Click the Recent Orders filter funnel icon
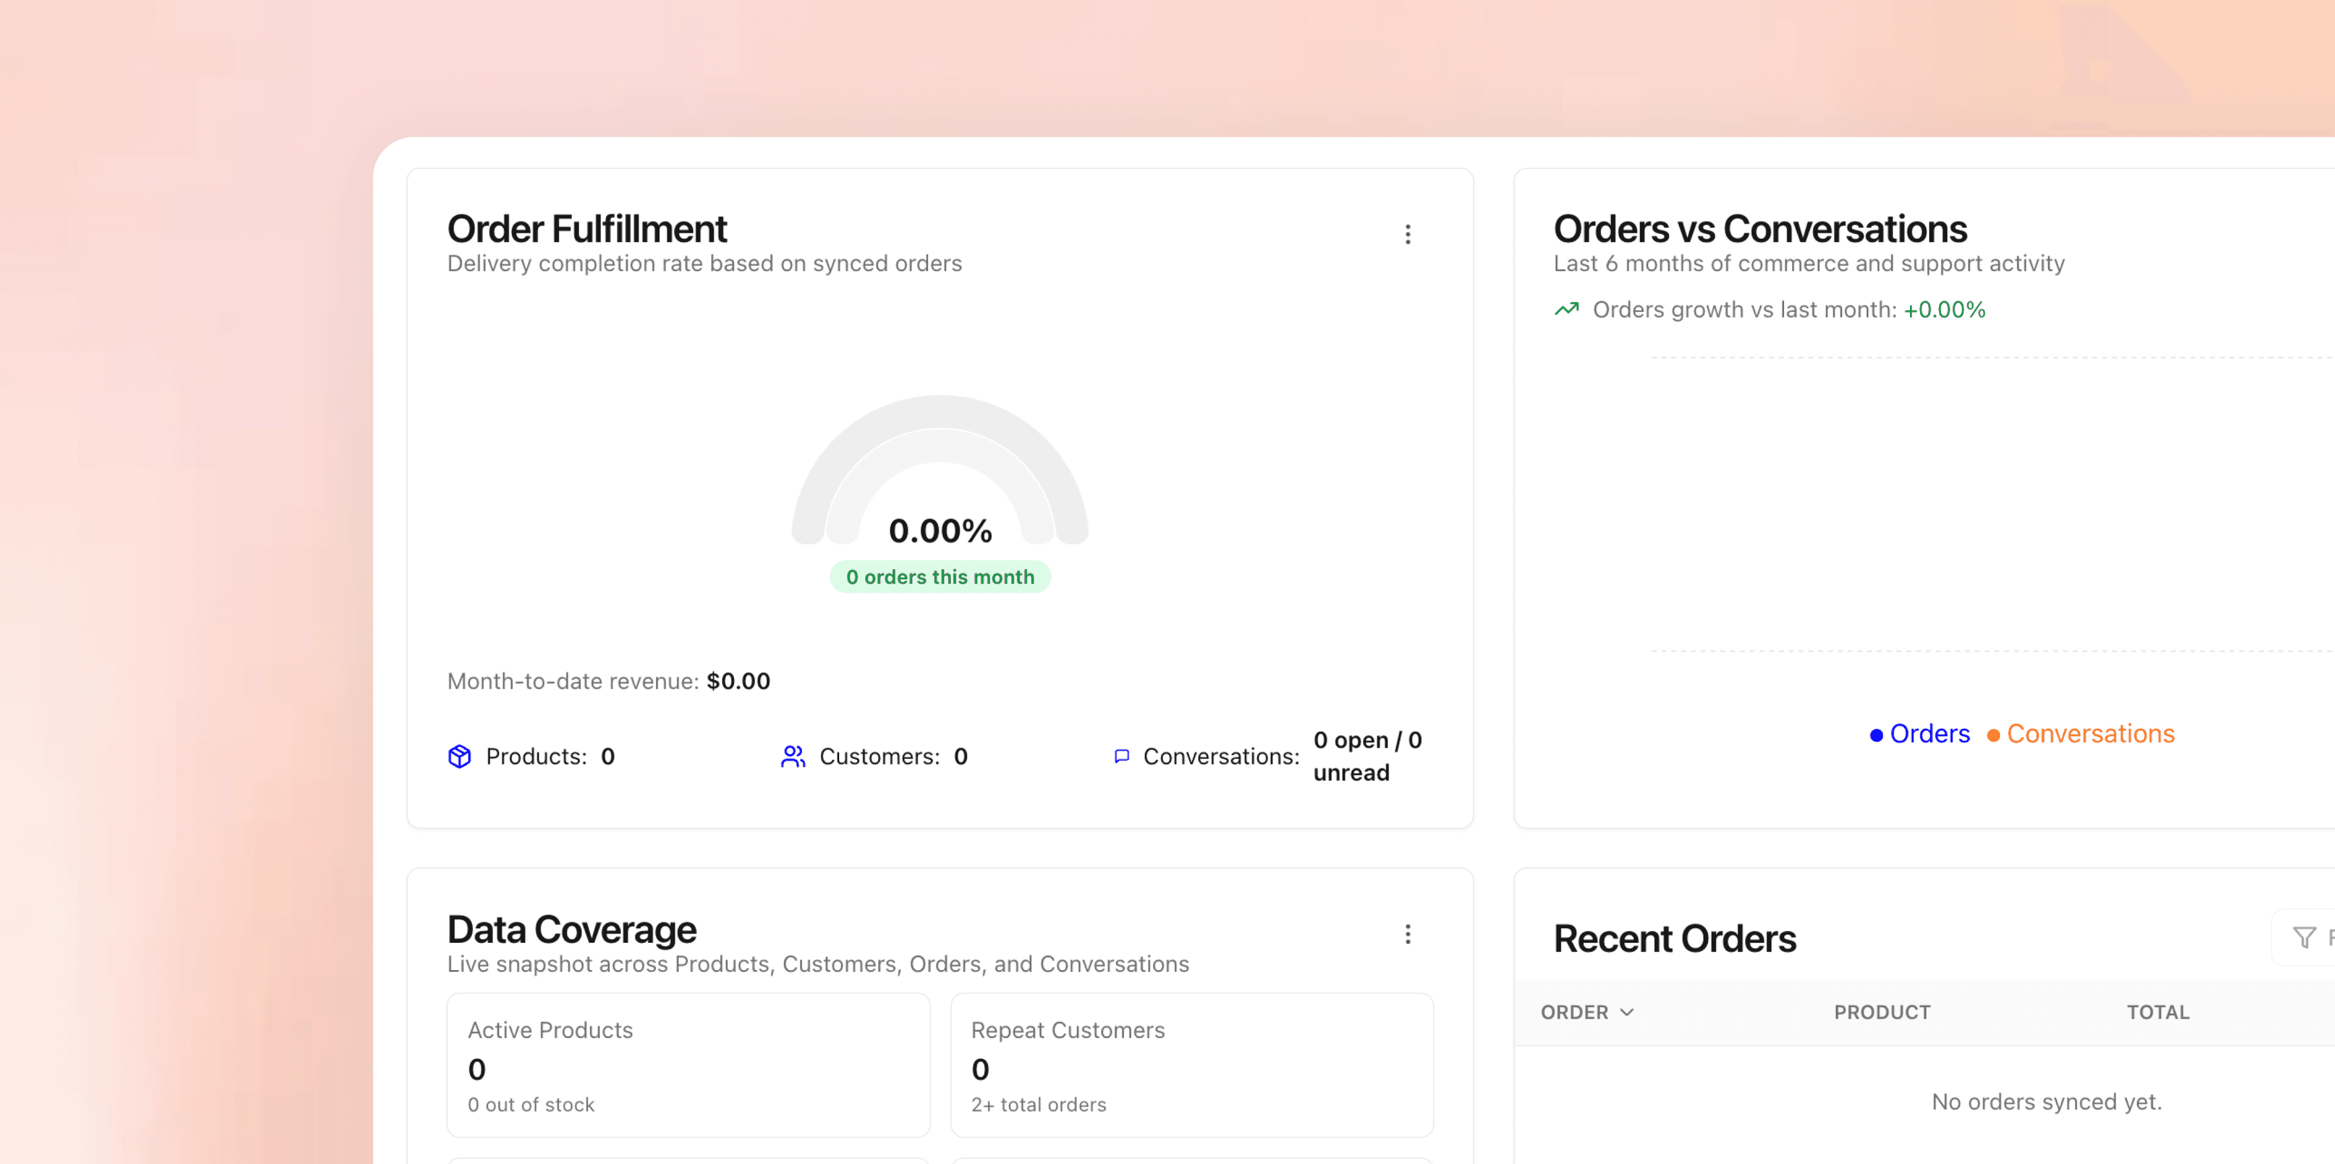The width and height of the screenshot is (2335, 1164). pos(2304,937)
